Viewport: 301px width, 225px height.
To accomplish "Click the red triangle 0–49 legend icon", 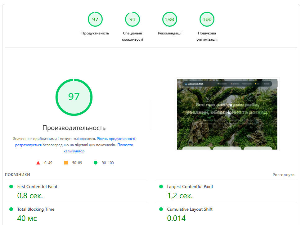I will [38, 163].
